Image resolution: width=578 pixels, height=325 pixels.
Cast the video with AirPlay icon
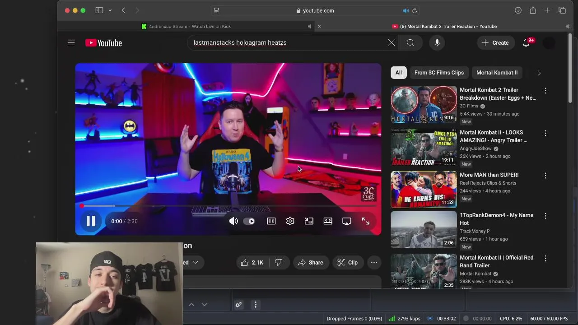347,221
